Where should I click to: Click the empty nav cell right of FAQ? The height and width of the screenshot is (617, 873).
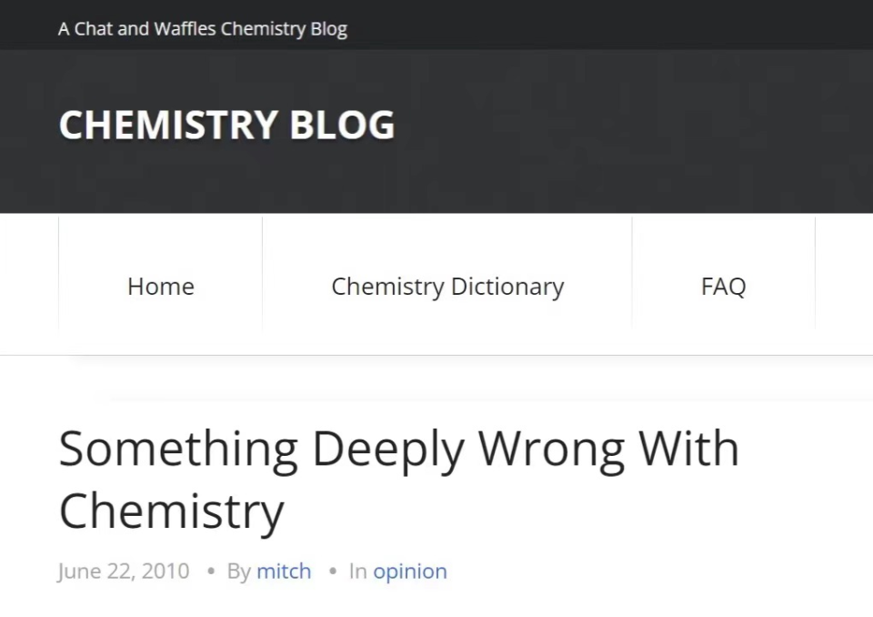pos(844,287)
